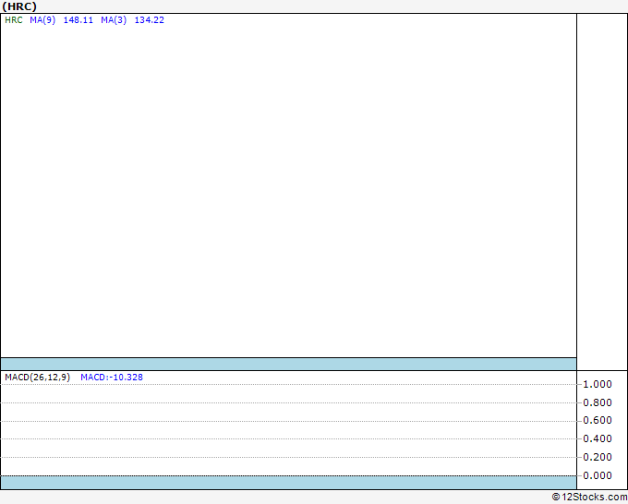Image resolution: width=628 pixels, height=504 pixels.
Task: Click the 148.11 moving average value
Action: click(x=78, y=20)
